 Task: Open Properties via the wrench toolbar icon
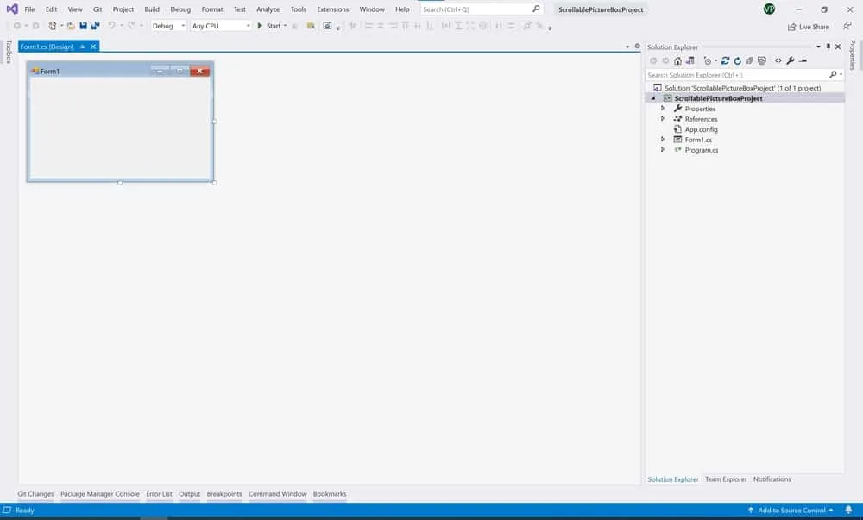click(791, 60)
